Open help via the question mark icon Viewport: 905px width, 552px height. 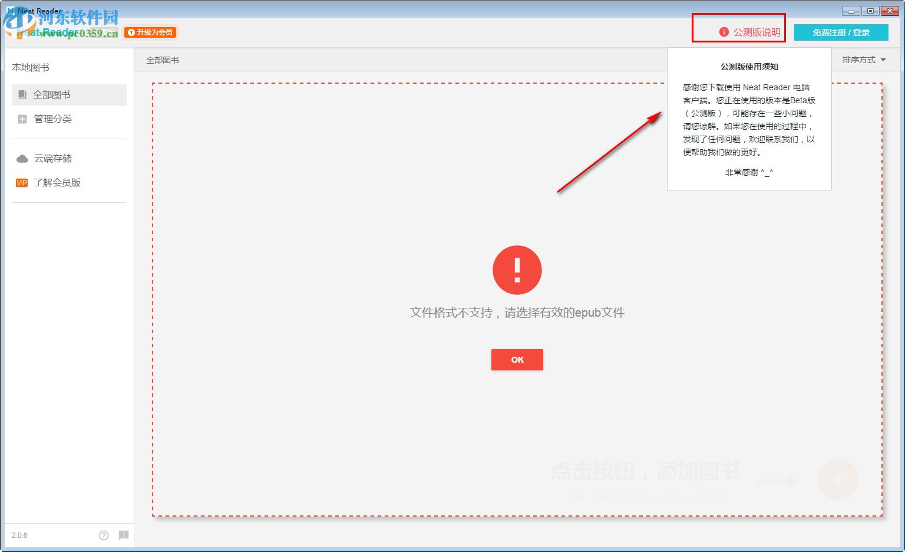click(104, 535)
